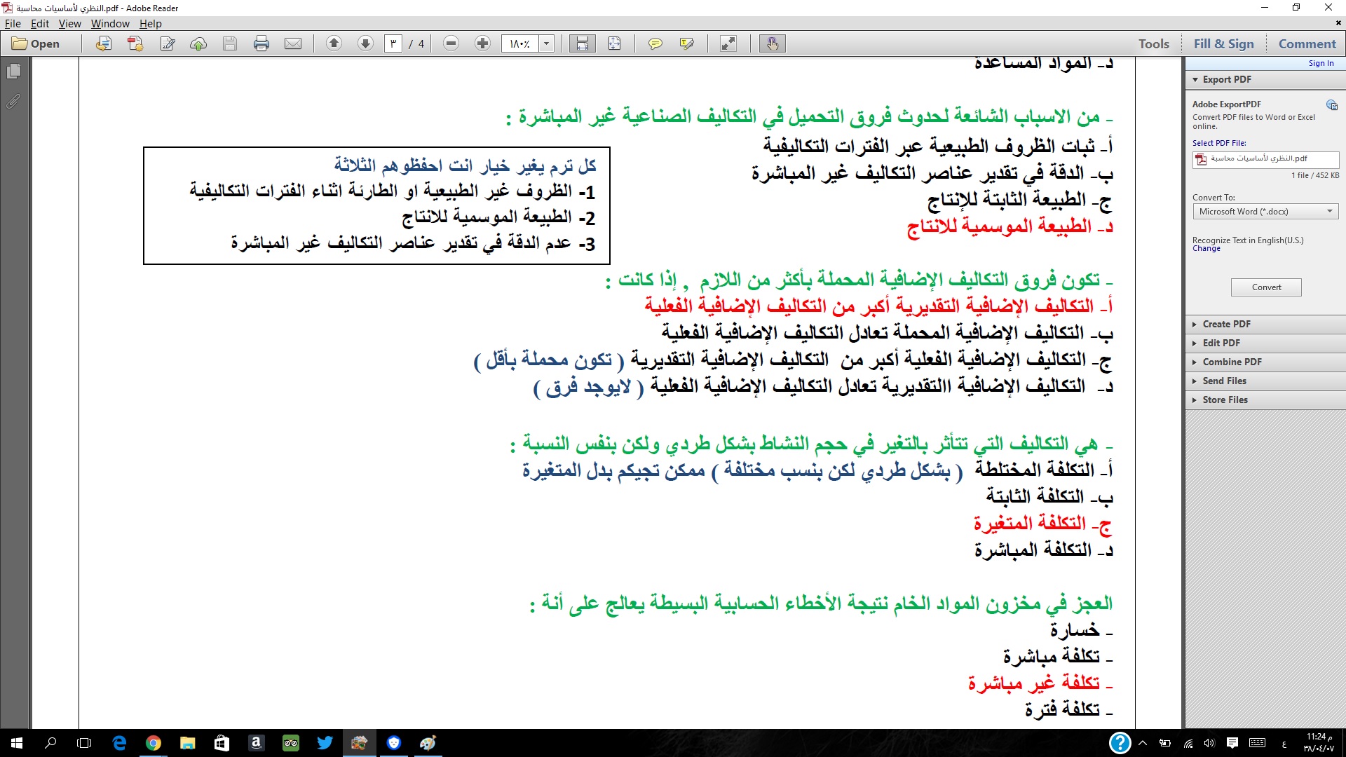1346x757 pixels.
Task: Send file by email envelope icon
Action: click(293, 43)
